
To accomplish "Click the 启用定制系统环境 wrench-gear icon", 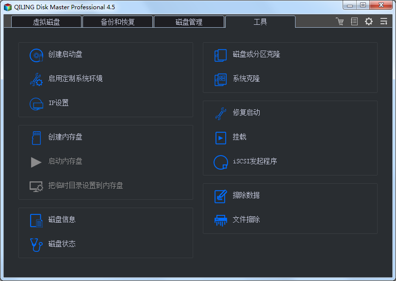I will tap(36, 79).
